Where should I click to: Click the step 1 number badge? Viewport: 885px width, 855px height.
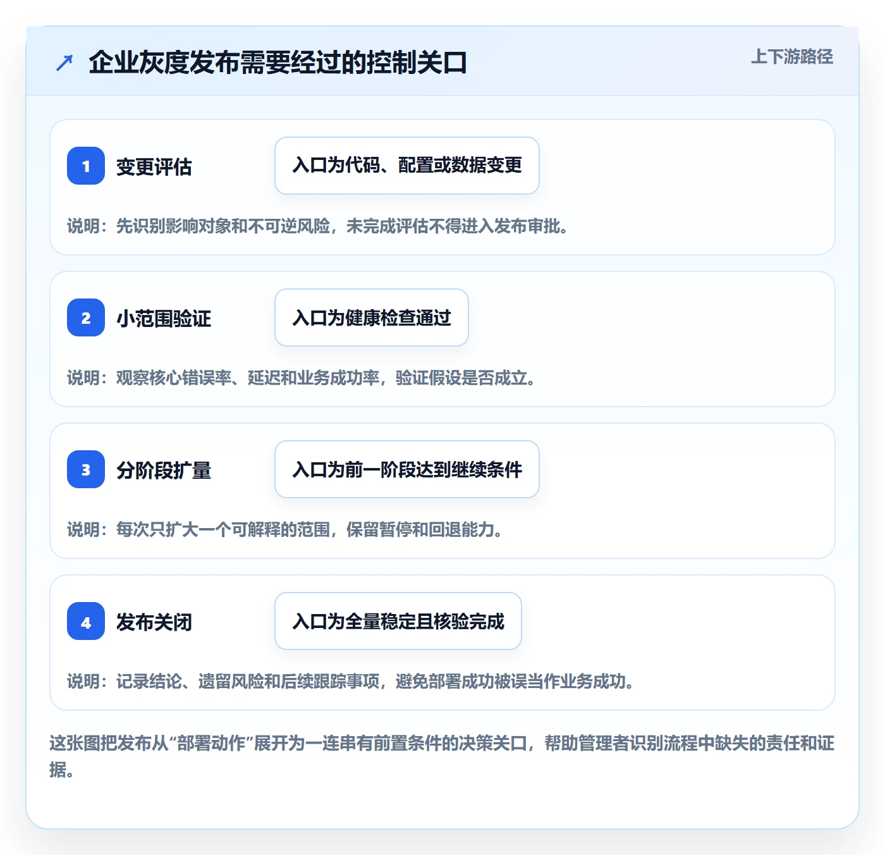pyautogui.click(x=86, y=166)
